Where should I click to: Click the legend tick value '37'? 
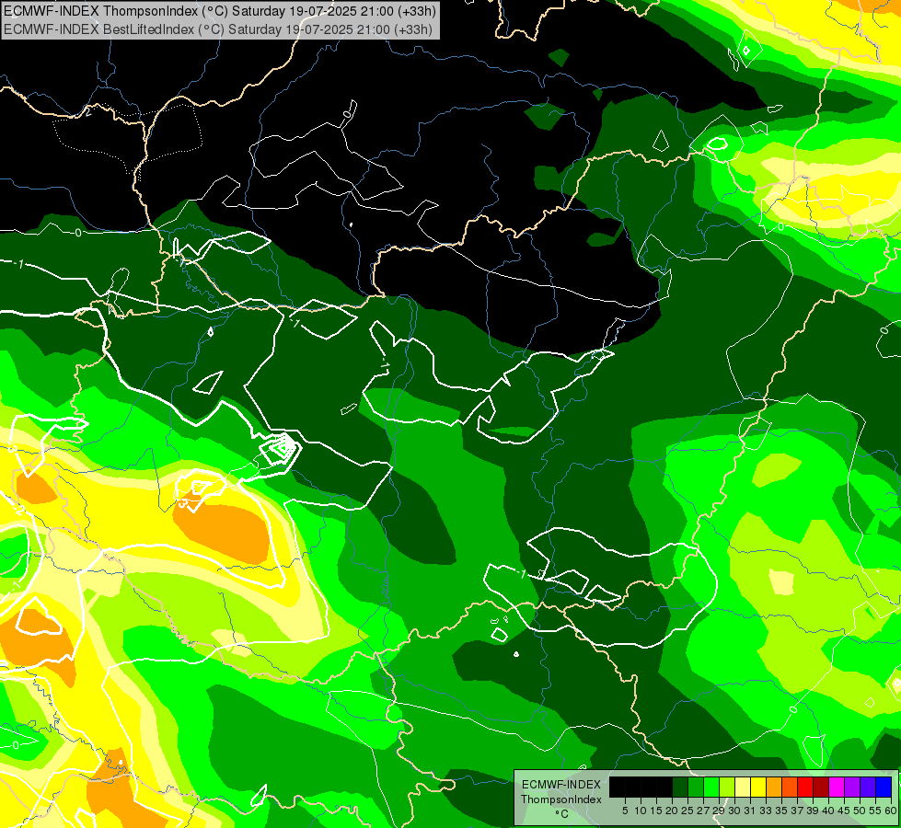(x=797, y=811)
